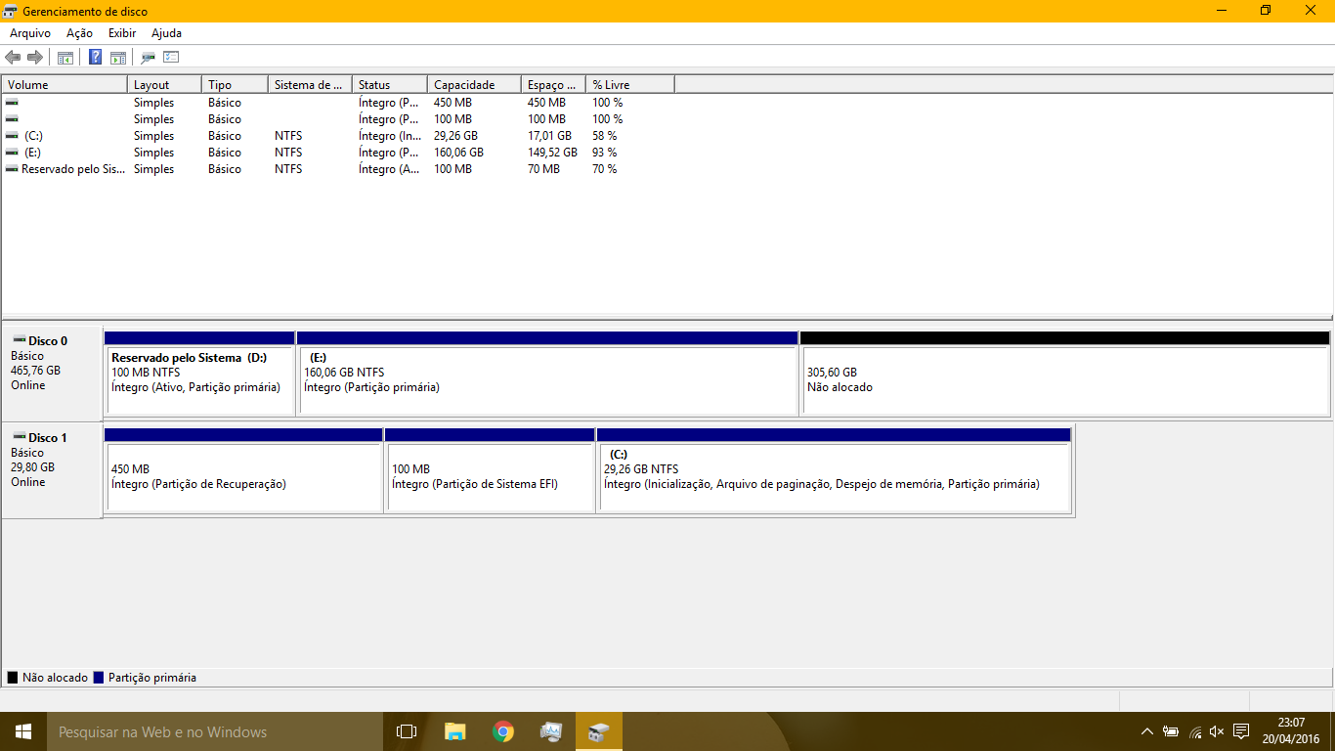Click the 70 % free cell

(x=605, y=169)
